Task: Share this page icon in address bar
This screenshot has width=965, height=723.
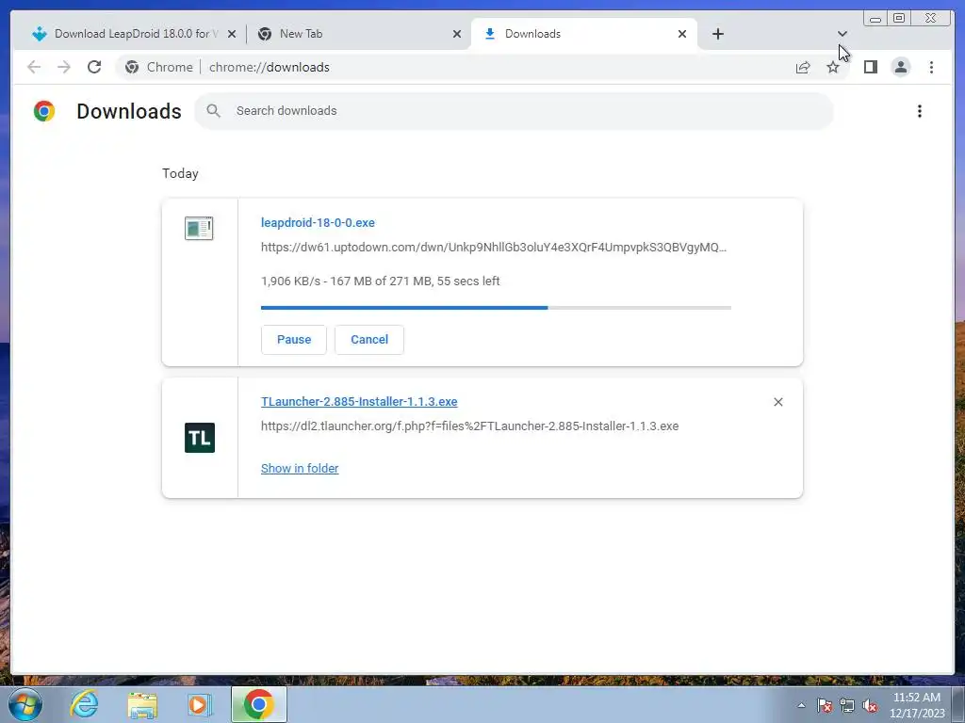Action: pyautogui.click(x=803, y=68)
